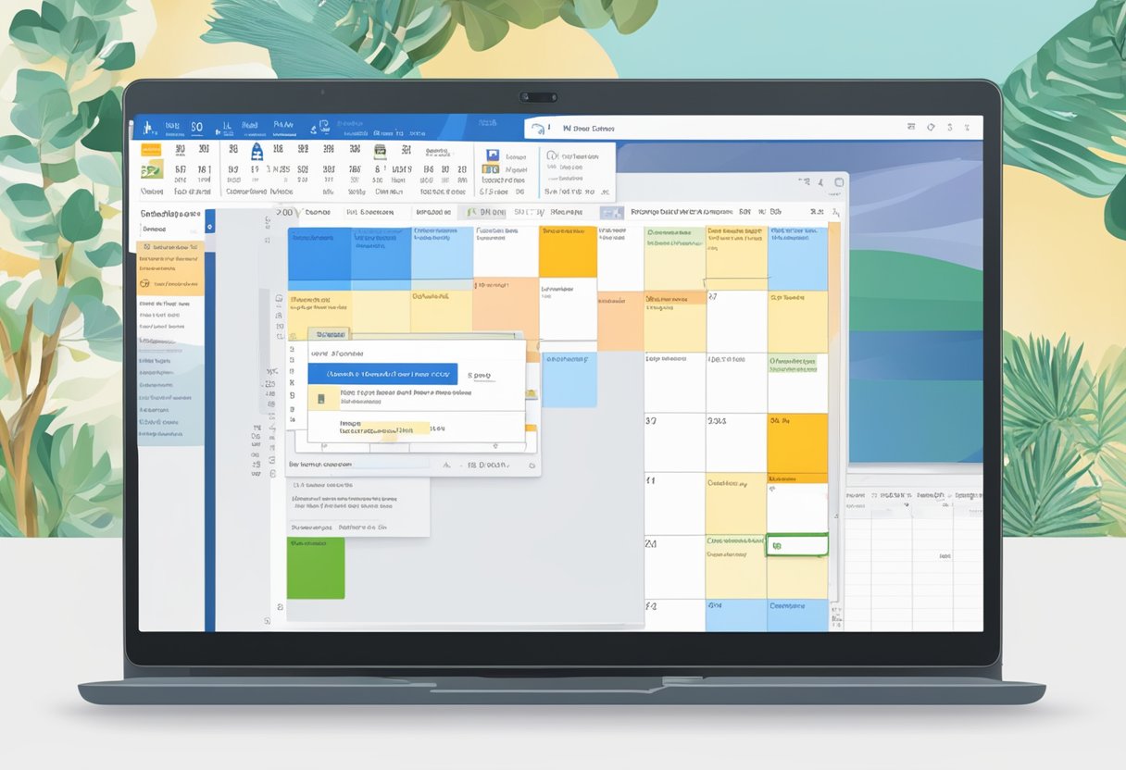Click the gold-colored event cell in the rightmost calendar column
Screen dimensions: 1126x770
coord(797,443)
